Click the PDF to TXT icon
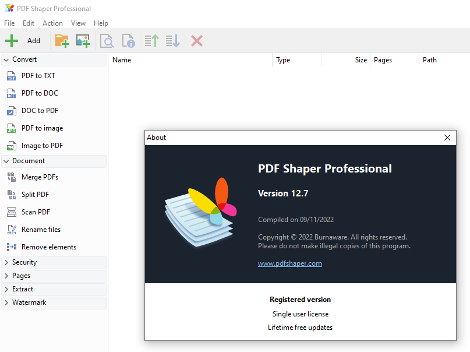 [12, 76]
